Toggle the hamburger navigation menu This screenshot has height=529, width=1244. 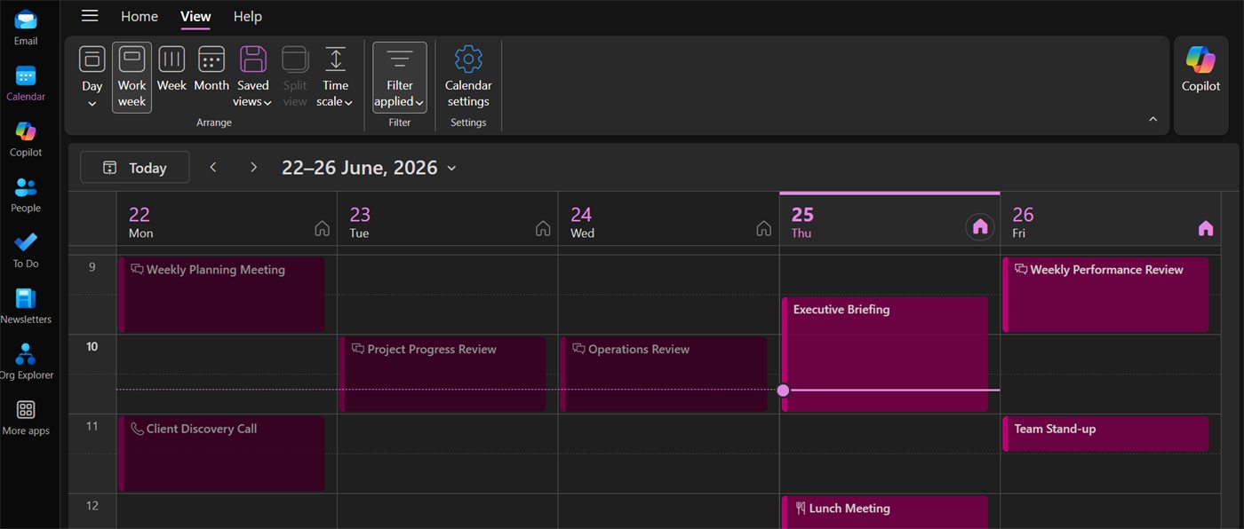tap(90, 16)
